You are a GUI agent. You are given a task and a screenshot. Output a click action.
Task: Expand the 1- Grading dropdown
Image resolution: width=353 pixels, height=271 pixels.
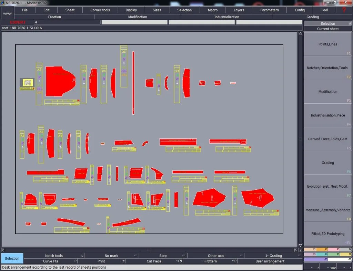click(x=273, y=256)
